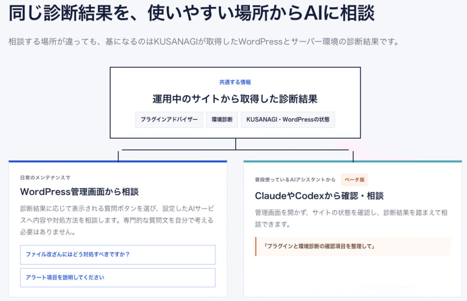Screen dimensions: 467x301
Task: Click the WordPress管理画面から相談 heading
Action: point(79,192)
